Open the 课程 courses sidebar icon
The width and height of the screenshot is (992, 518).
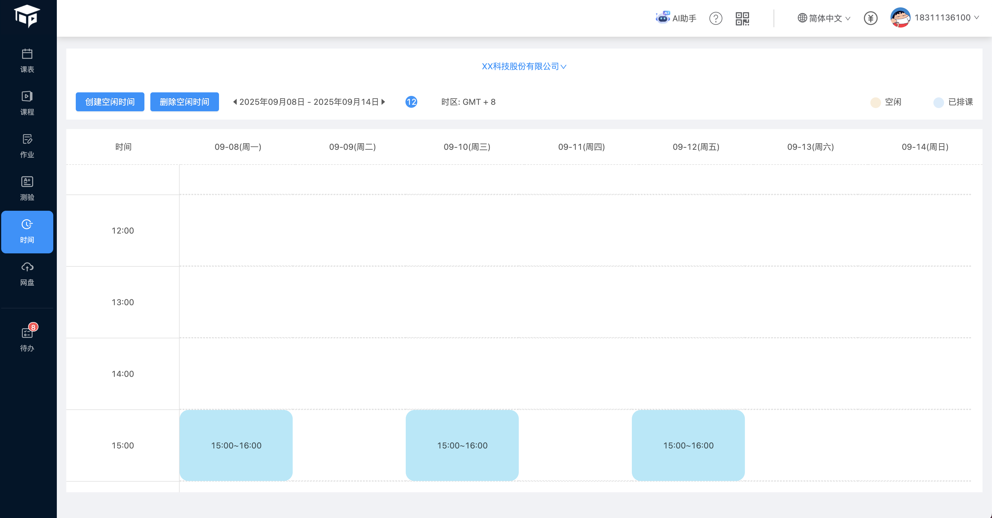pyautogui.click(x=27, y=103)
